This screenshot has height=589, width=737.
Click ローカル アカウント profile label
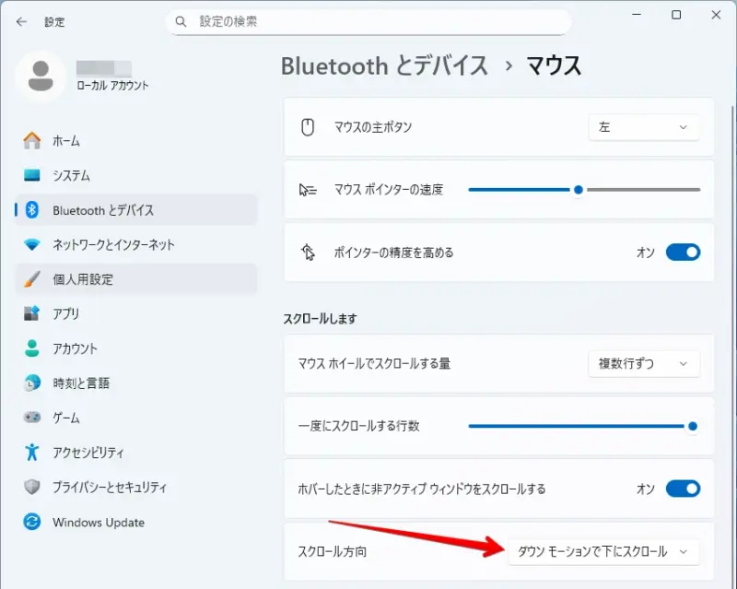[x=112, y=86]
